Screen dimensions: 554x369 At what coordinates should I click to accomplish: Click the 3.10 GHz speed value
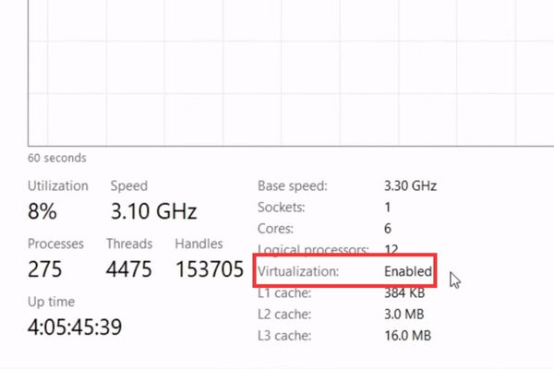click(x=153, y=211)
